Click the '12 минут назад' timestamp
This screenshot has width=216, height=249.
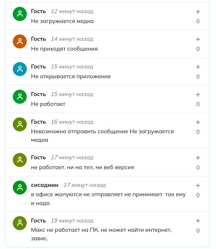coord(72,11)
